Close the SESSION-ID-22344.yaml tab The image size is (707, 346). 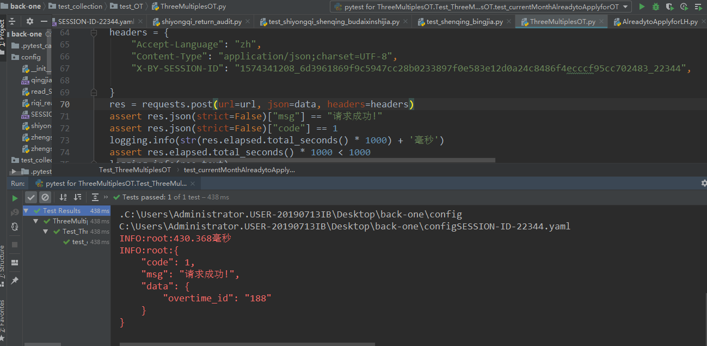pyautogui.click(x=141, y=22)
